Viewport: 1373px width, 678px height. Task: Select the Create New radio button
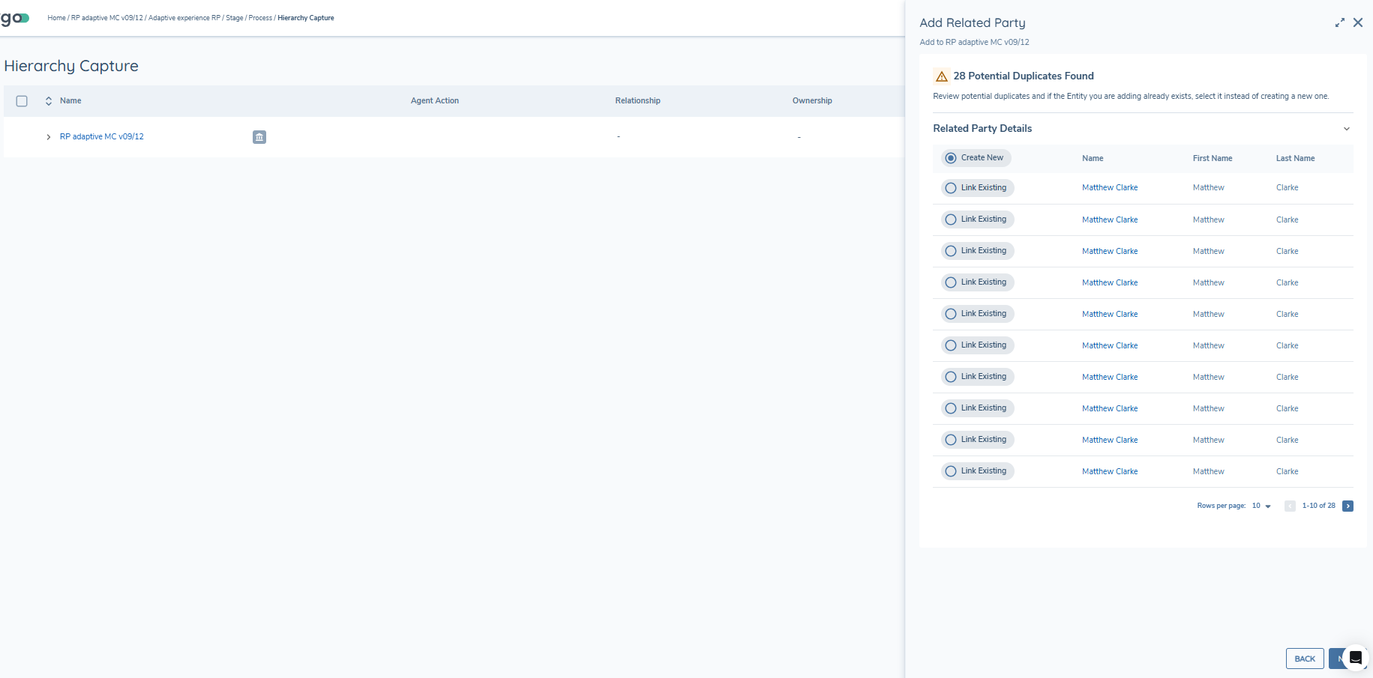coord(950,157)
